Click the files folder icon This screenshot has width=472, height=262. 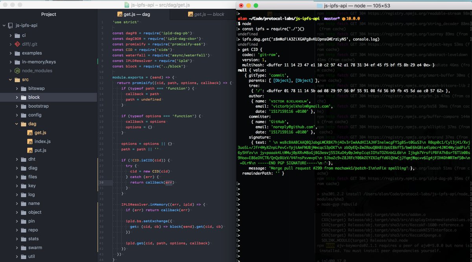coord(24,177)
